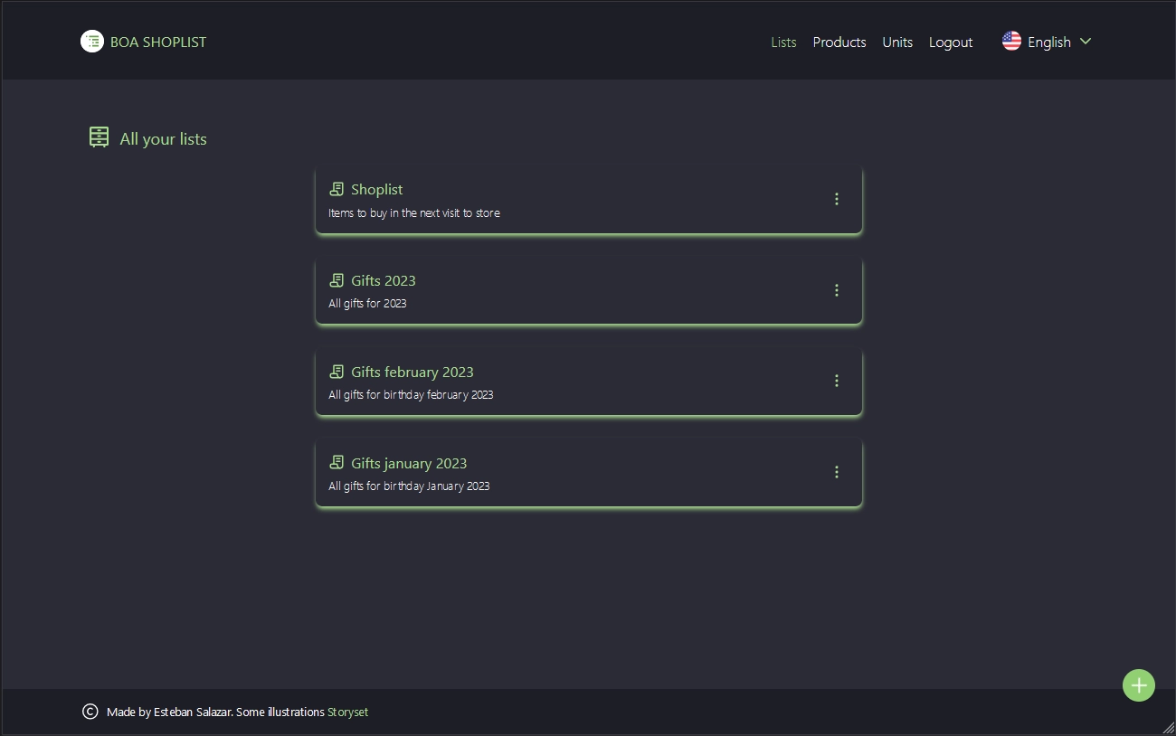Click the list icon beside Gifts 2023
This screenshot has height=736, width=1176.
(337, 280)
